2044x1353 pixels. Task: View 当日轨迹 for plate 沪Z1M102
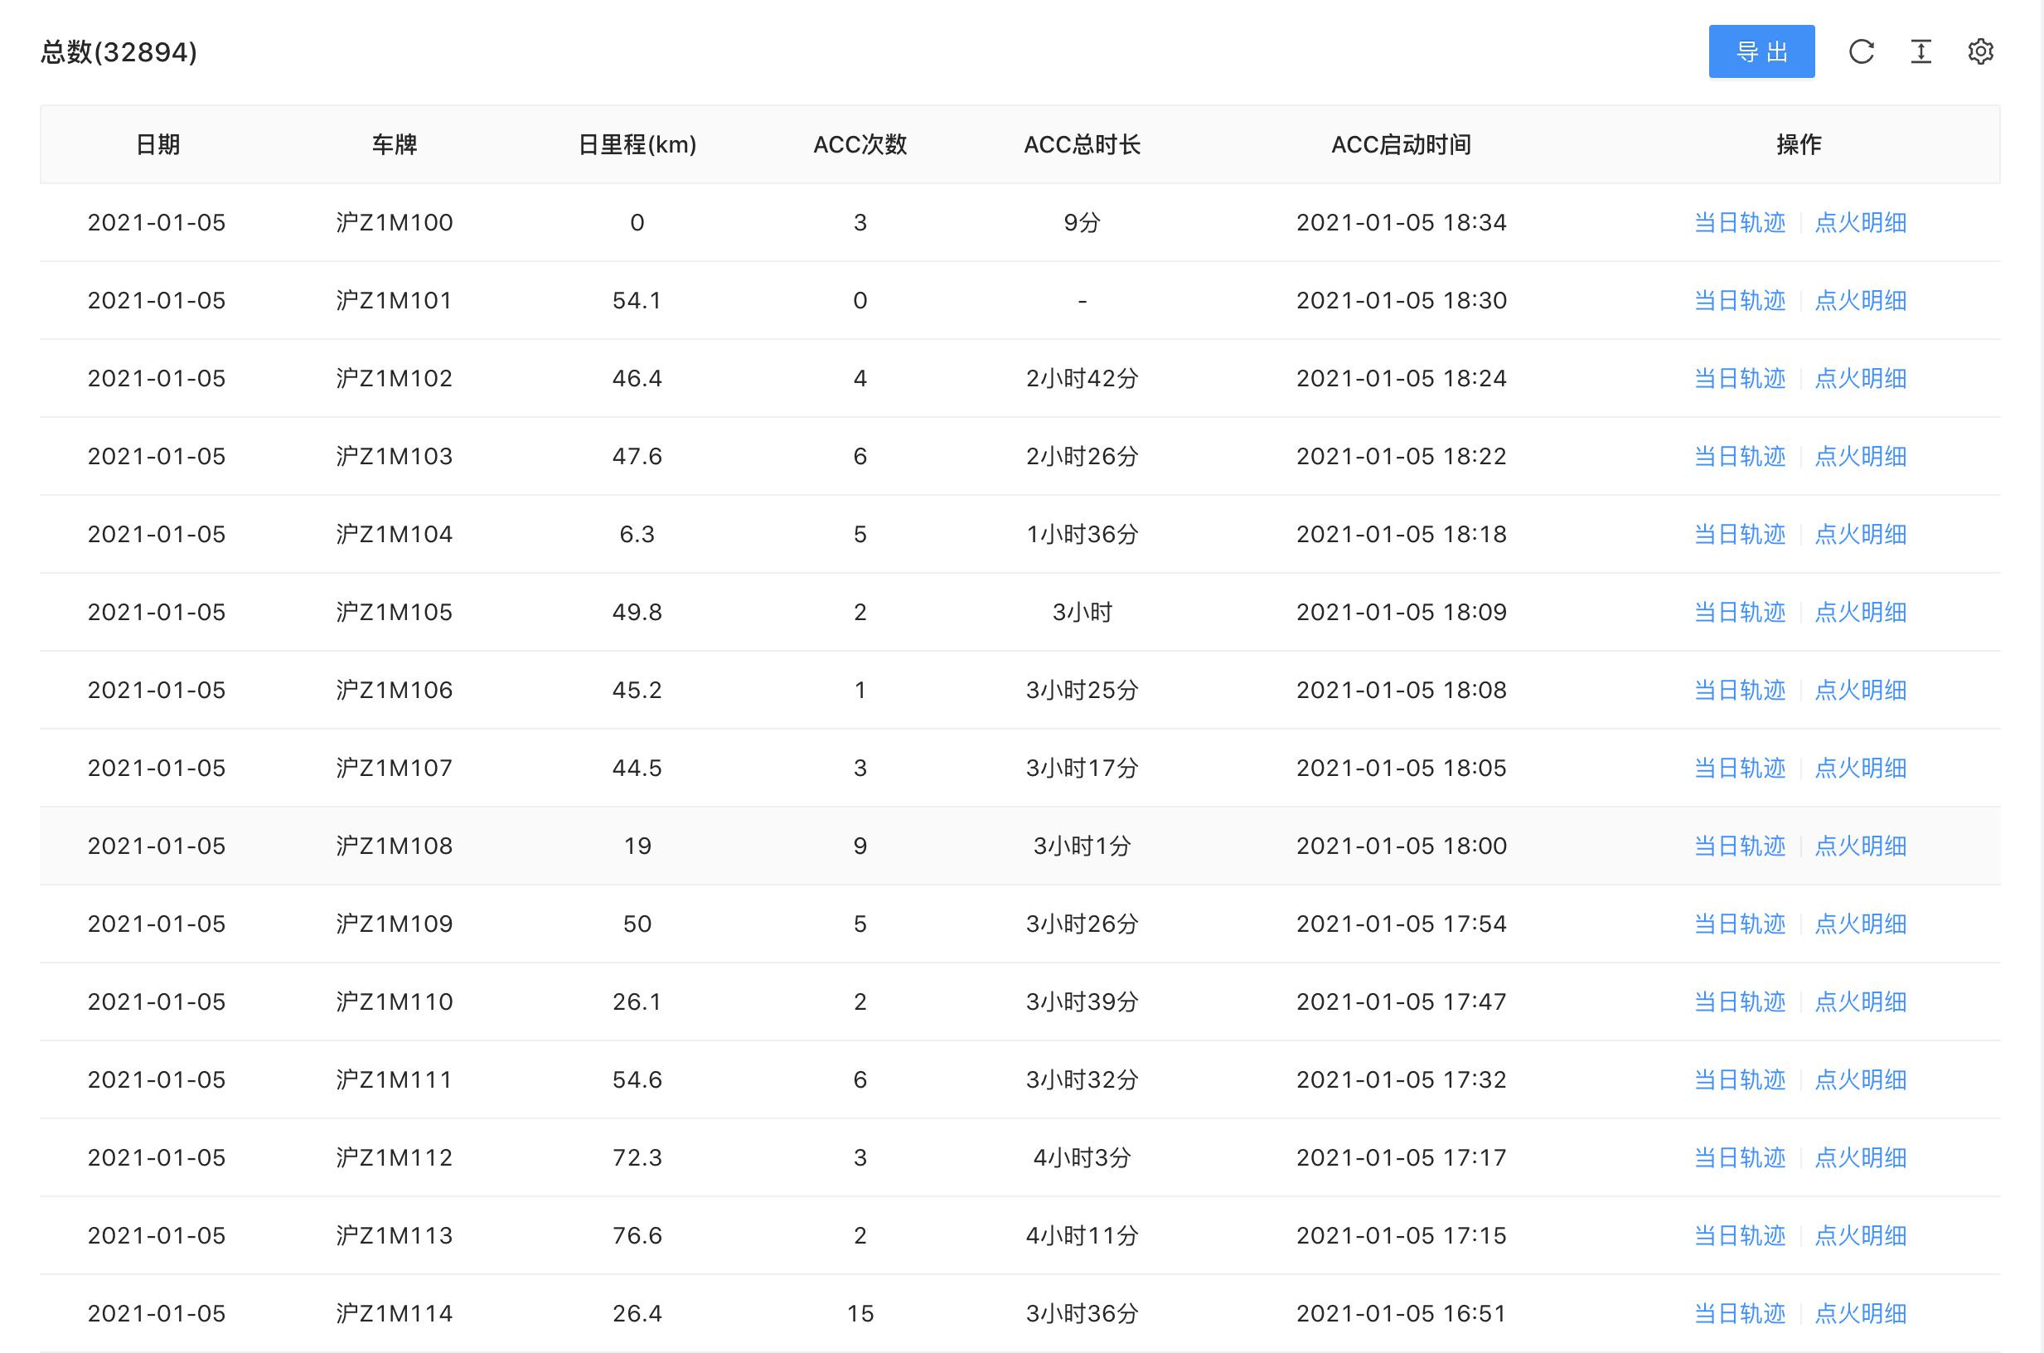1739,379
